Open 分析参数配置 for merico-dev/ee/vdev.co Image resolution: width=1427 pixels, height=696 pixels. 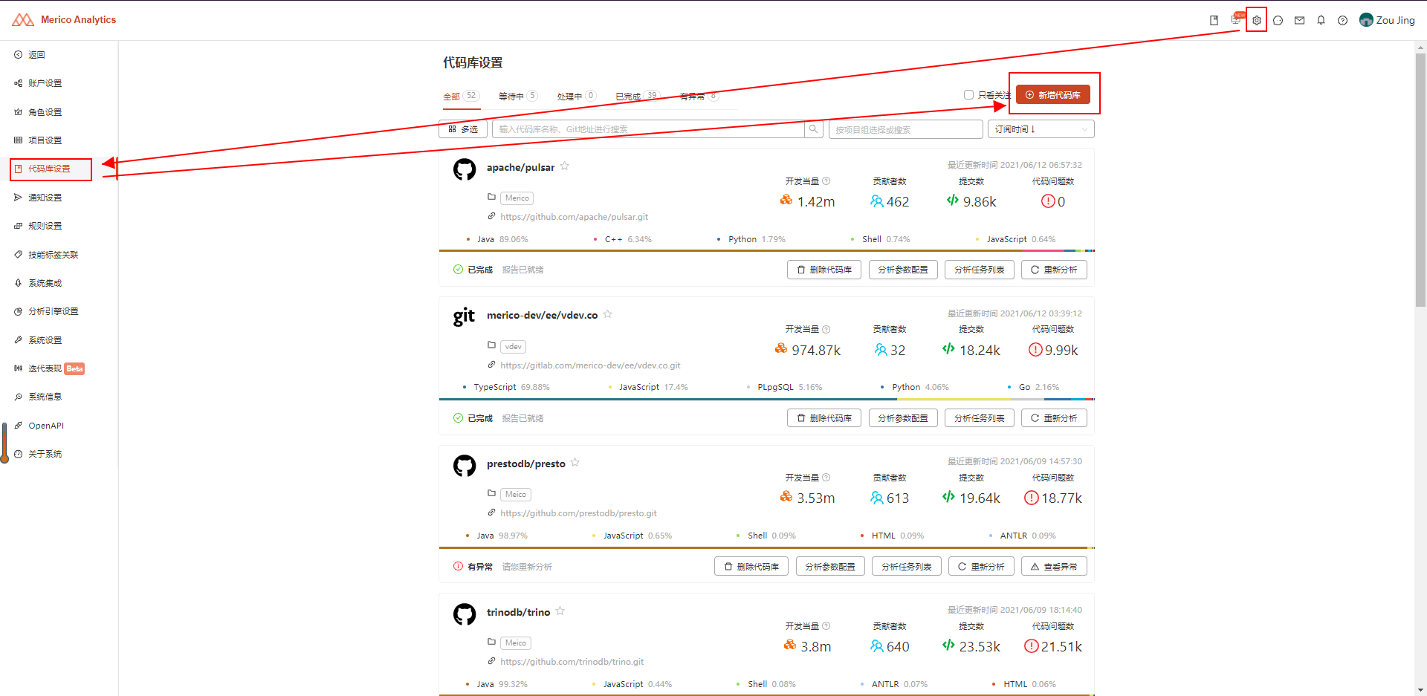click(903, 418)
